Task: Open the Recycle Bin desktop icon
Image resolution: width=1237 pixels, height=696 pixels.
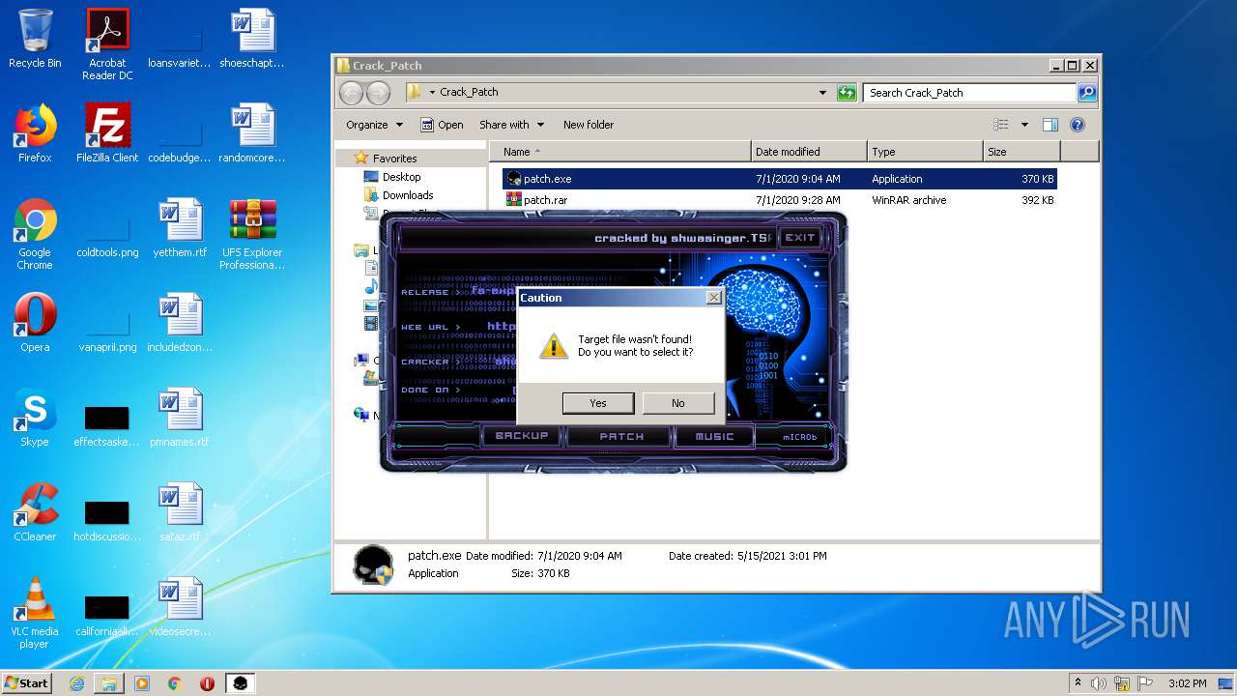Action: click(x=35, y=39)
